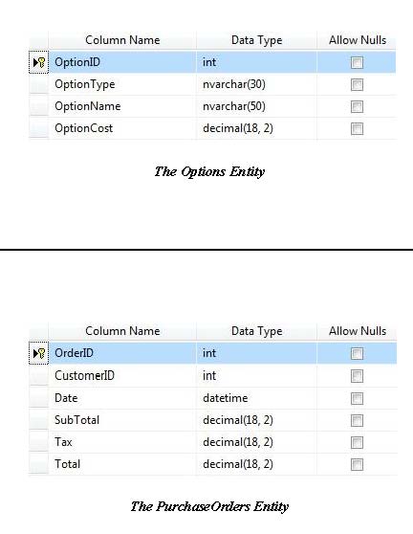Screen dimensions: 413x534
Task: Click the primary key icon beside OrderID
Action: [x=41, y=353]
